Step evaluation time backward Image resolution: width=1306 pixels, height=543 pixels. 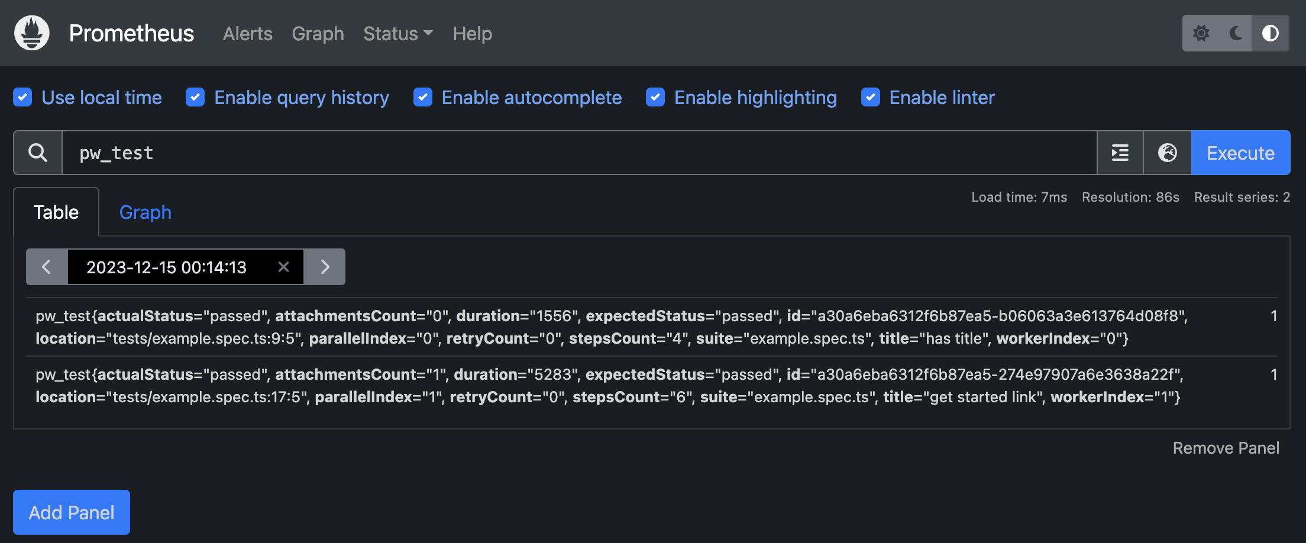click(47, 267)
